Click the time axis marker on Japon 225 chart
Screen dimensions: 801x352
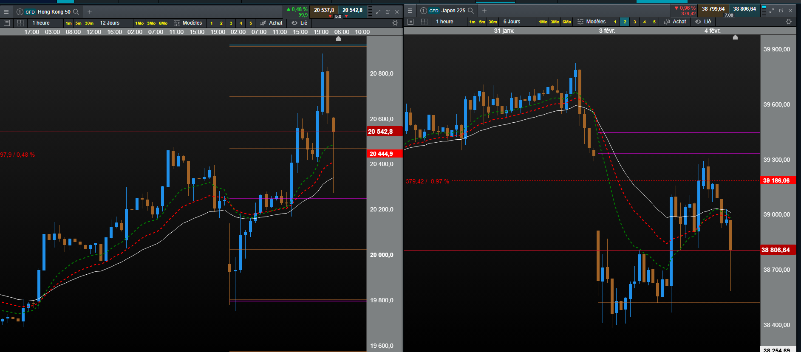point(735,37)
